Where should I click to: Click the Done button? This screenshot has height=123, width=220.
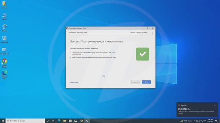pyautogui.click(x=146, y=82)
